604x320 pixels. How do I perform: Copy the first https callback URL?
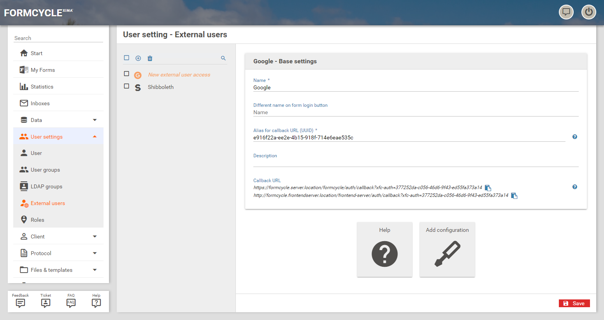(x=488, y=188)
